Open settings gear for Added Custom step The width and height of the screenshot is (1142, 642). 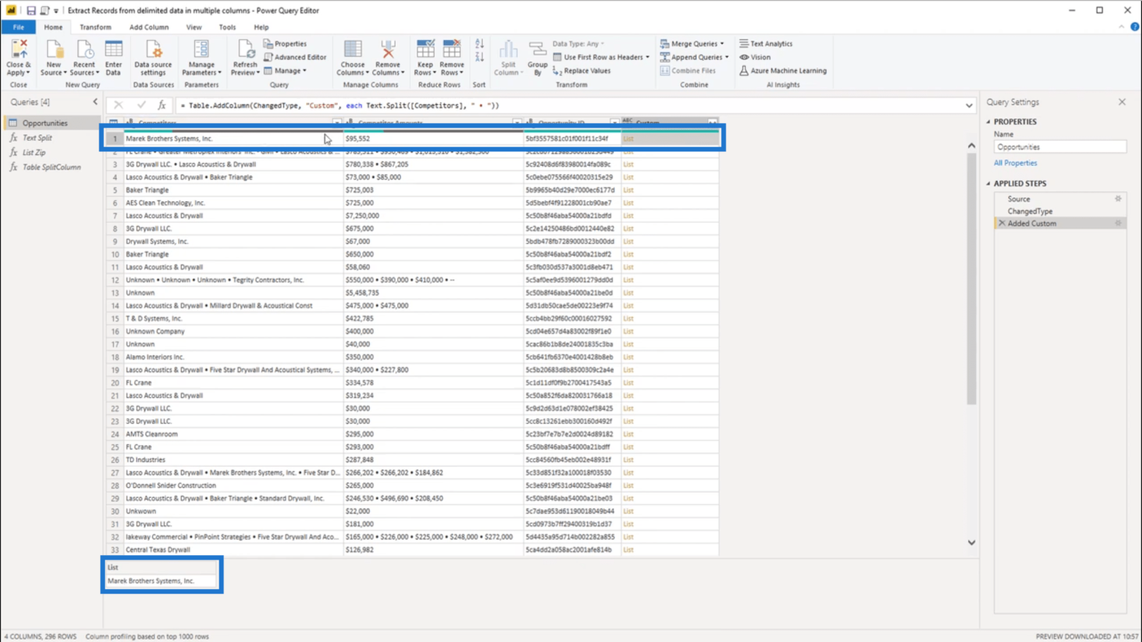click(x=1118, y=224)
